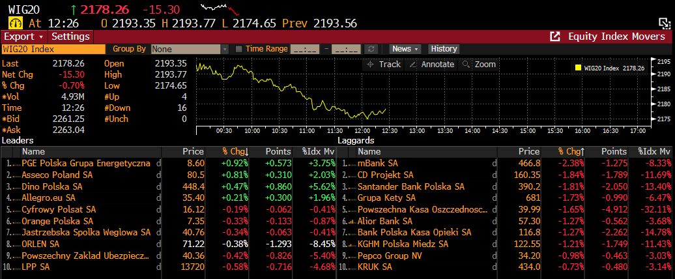Open the Settings menu
This screenshot has height=279, width=675.
[70, 37]
